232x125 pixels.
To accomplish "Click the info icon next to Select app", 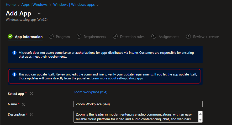I will [x=31, y=94].
